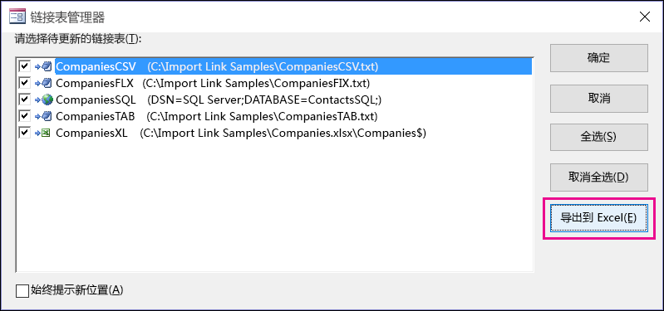Toggle the CompaniesTAB checkbox
This screenshot has width=664, height=311.
coord(25,116)
